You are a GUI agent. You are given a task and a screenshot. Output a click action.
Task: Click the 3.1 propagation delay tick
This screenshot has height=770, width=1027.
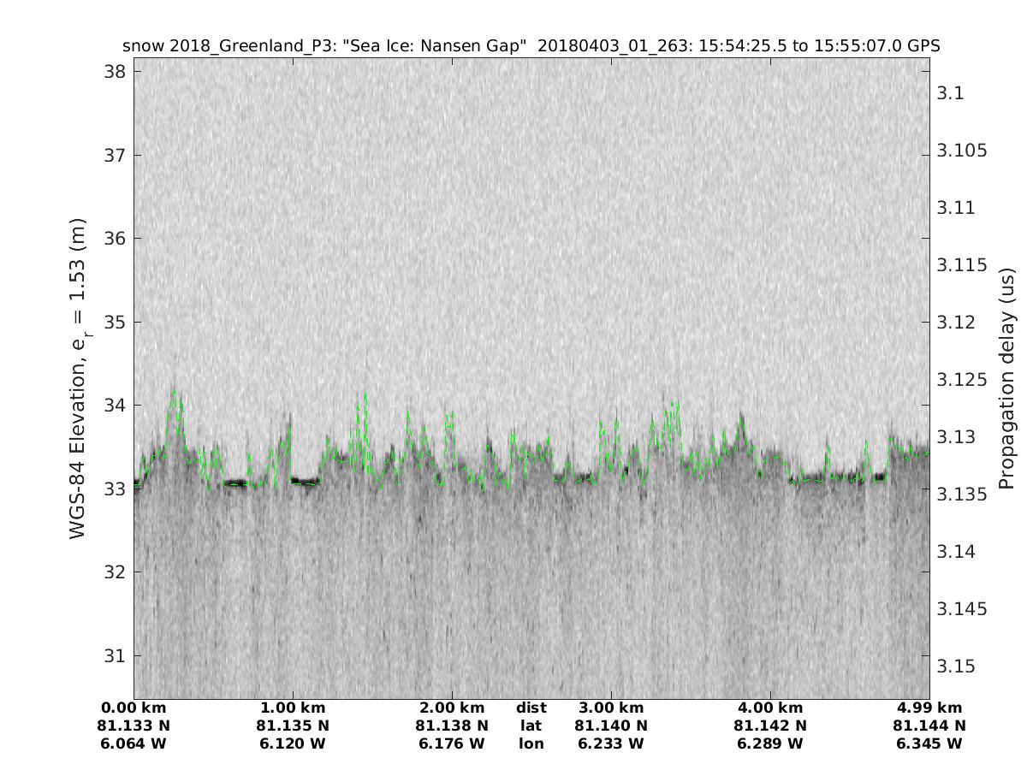click(x=950, y=93)
